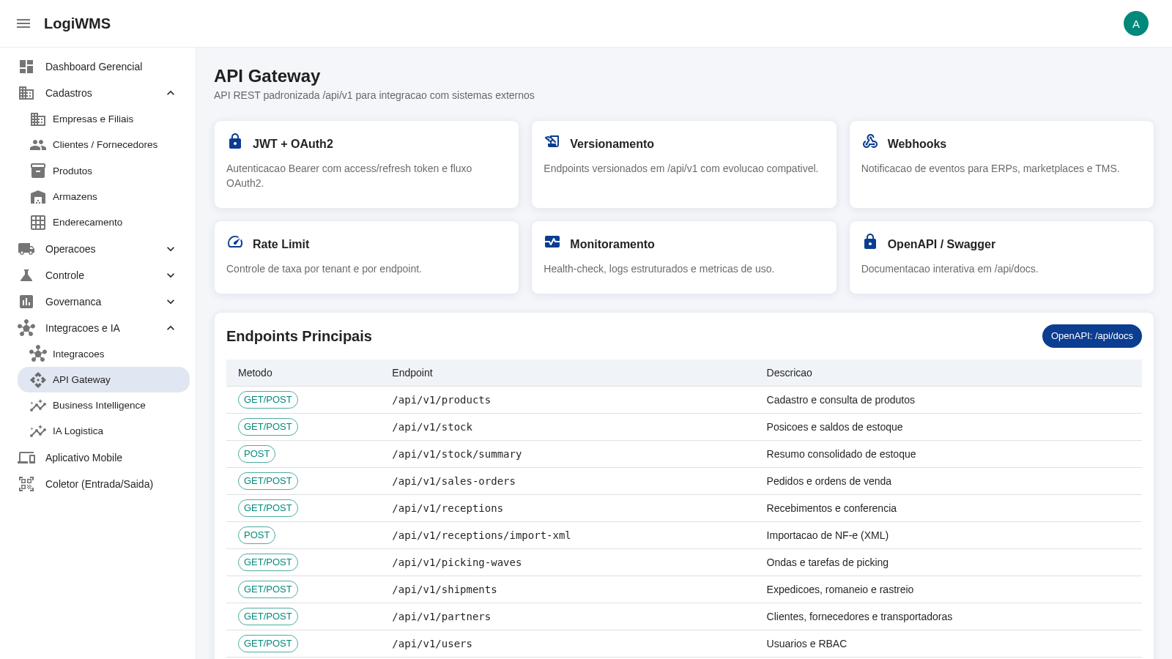Click the Clientes / Fornecedores people icon
This screenshot has height=659, width=1172.
tap(38, 145)
